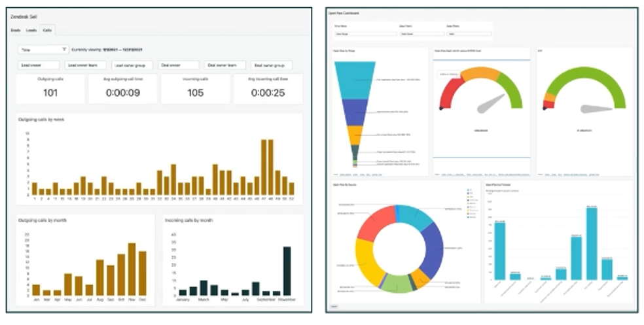Select the Incoming calls card showing 105
This screenshot has width=644, height=325.
pos(195,89)
